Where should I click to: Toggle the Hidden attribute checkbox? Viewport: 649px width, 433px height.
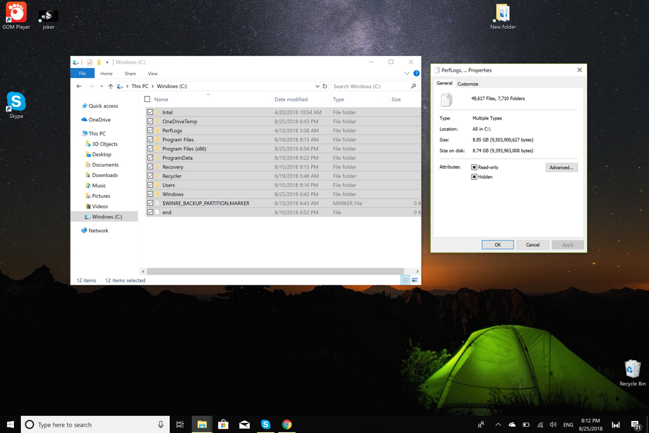coord(474,177)
